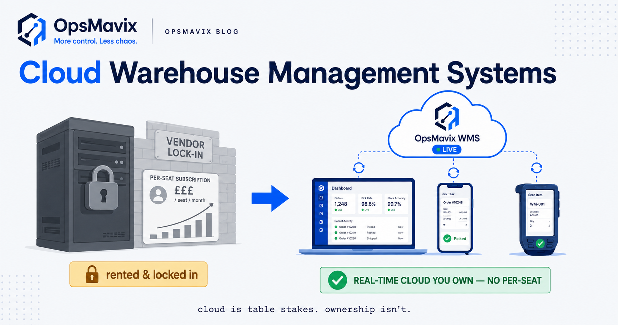Viewport: 618px width, 325px height.
Task: Click the Live indicator under Stock Accuracy 99.7%
Action: (392, 210)
